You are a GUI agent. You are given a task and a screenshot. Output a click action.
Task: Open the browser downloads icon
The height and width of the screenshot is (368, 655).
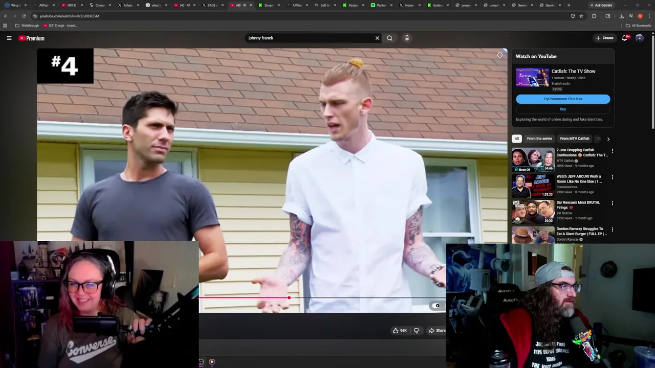pyautogui.click(x=621, y=16)
